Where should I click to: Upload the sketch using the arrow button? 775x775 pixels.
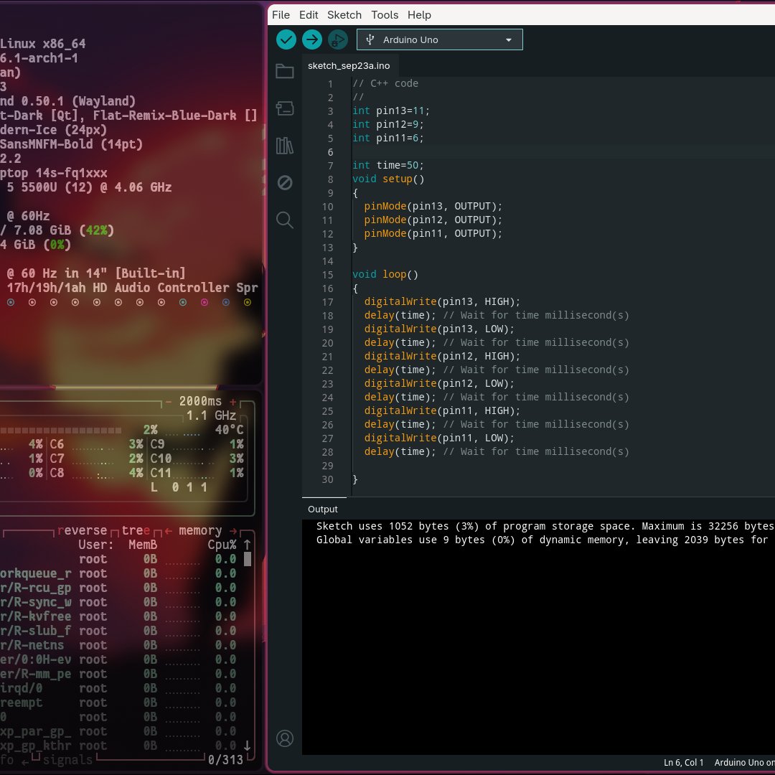pos(312,39)
